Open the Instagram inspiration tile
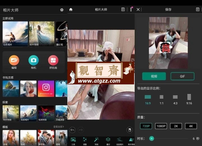The width and height of the screenshot is (202, 146). click(46, 89)
